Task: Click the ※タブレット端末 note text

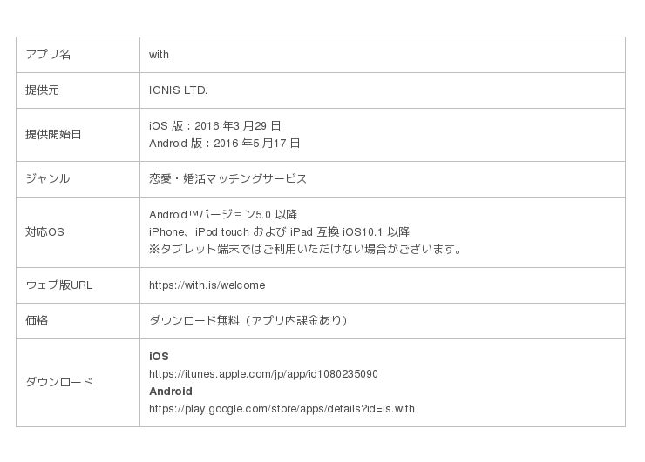Action: (305, 250)
